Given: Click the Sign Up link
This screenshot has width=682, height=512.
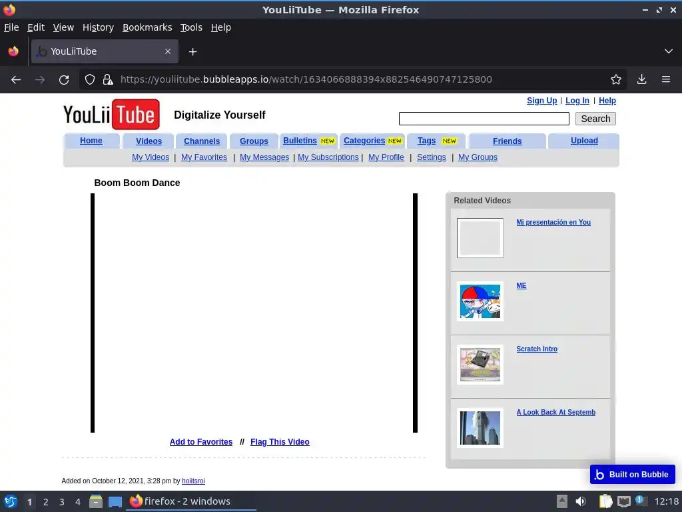Looking at the screenshot, I should tap(541, 101).
